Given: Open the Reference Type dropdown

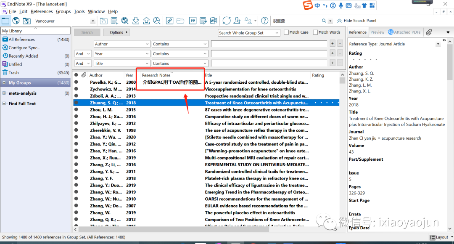Looking at the screenshot, I should click(x=438, y=44).
